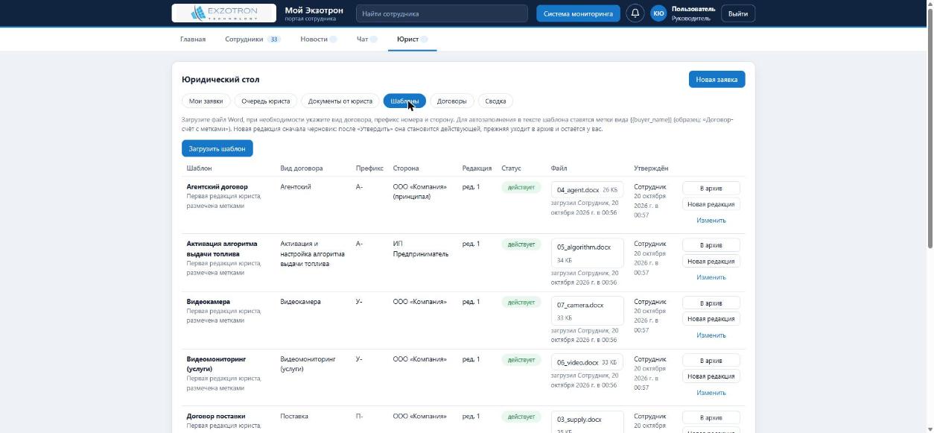Download the 06_video.docx file
Image resolution: width=934 pixels, height=433 pixels.
(x=588, y=362)
